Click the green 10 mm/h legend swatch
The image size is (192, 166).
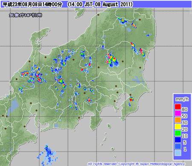178,133
